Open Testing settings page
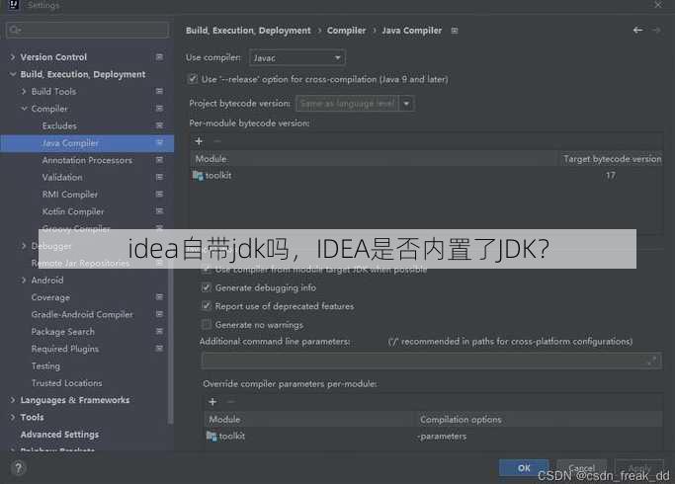675x484 pixels. [x=45, y=366]
